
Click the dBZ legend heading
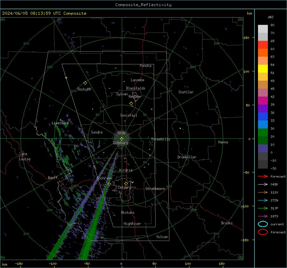coord(270,17)
